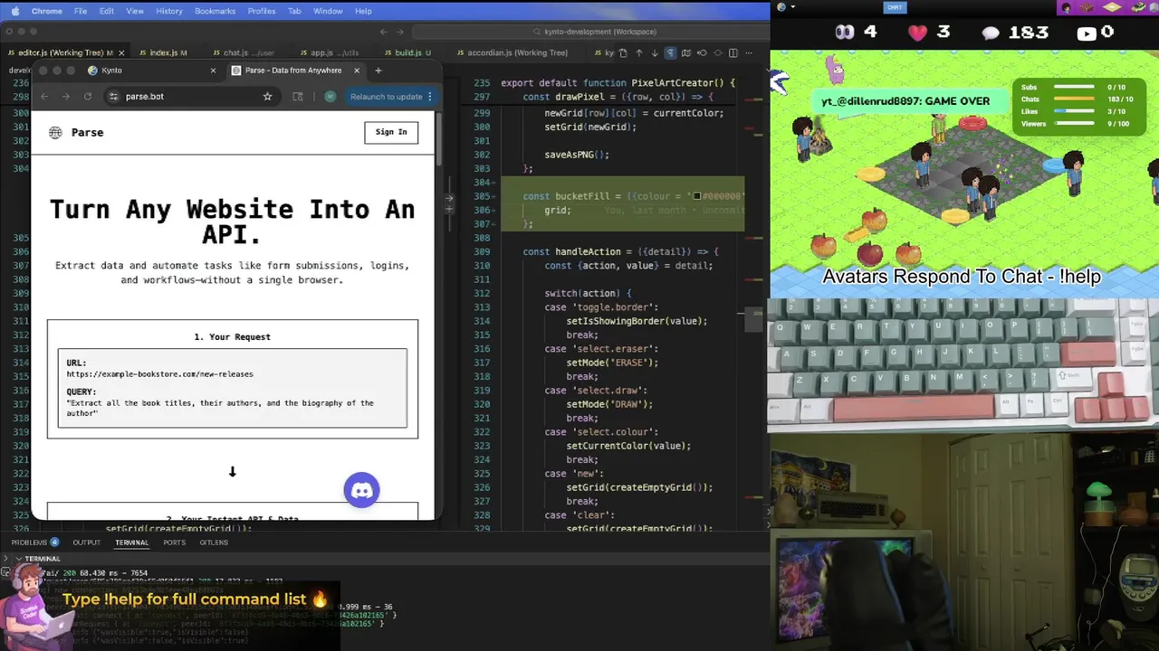Open the GITLENS panel tab
This screenshot has width=1159, height=651.
pyautogui.click(x=214, y=542)
